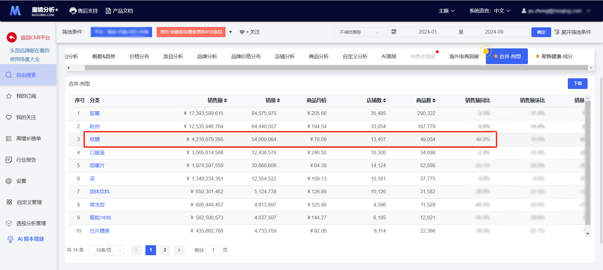Click the heart icon beside + 关注
This screenshot has height=270, width=603.
[x=242, y=32]
